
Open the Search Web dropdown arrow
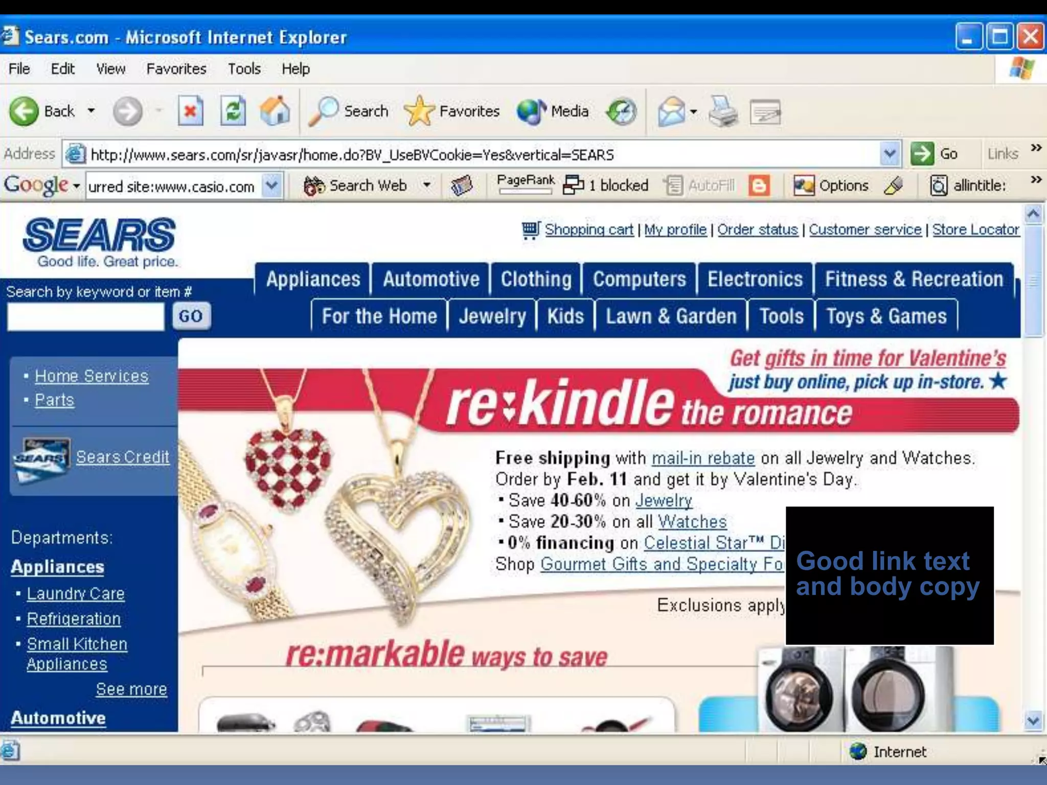(x=427, y=185)
